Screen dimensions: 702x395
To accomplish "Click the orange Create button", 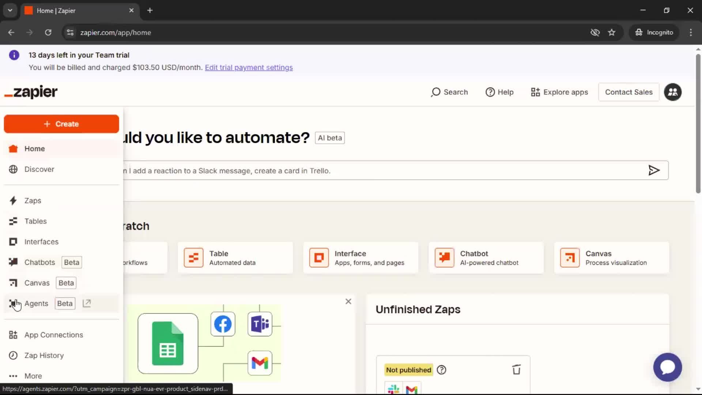I will pyautogui.click(x=61, y=124).
